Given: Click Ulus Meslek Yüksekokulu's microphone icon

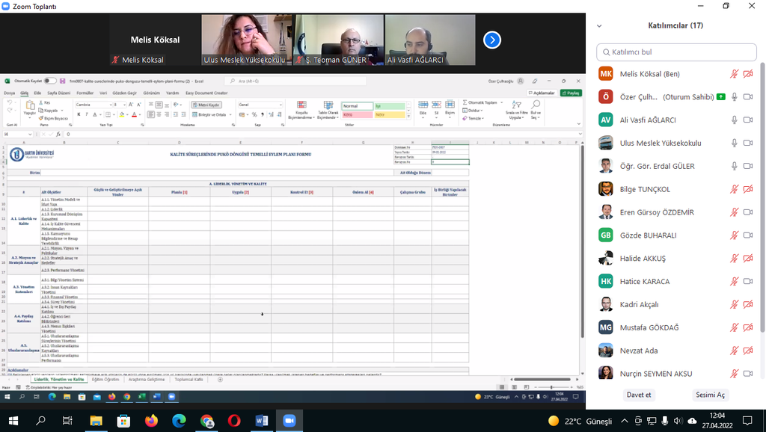Looking at the screenshot, I should point(735,143).
